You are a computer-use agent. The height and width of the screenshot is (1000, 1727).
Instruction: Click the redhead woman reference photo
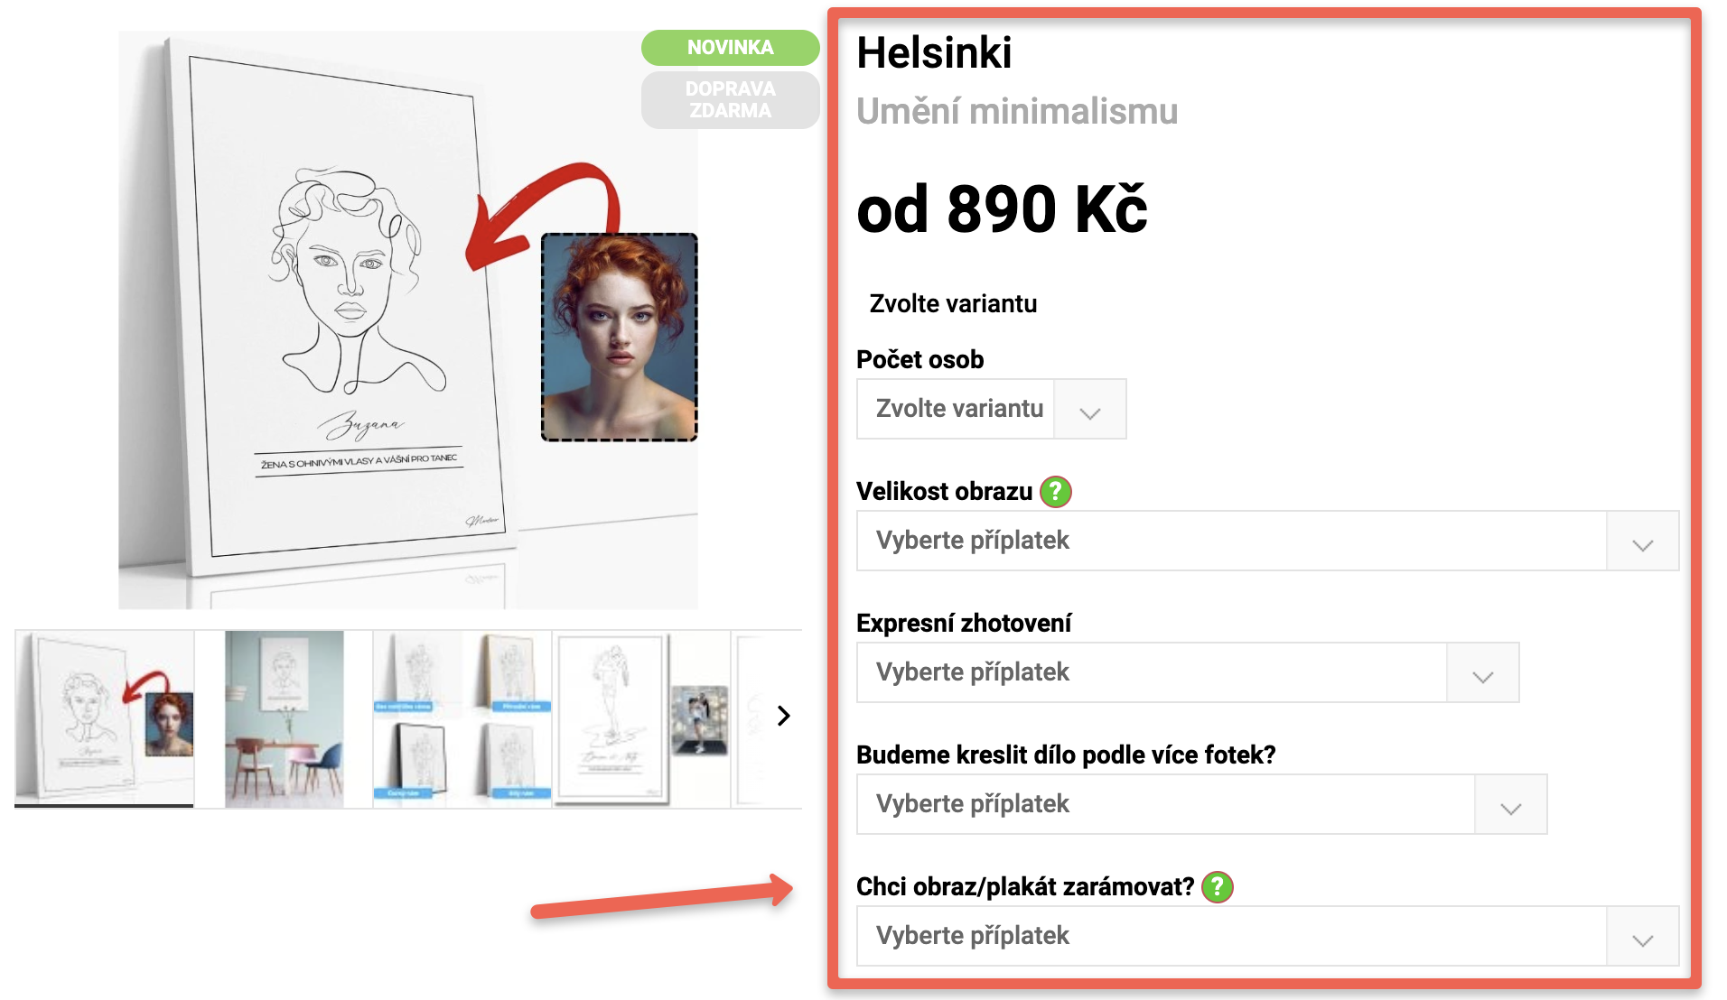(619, 337)
